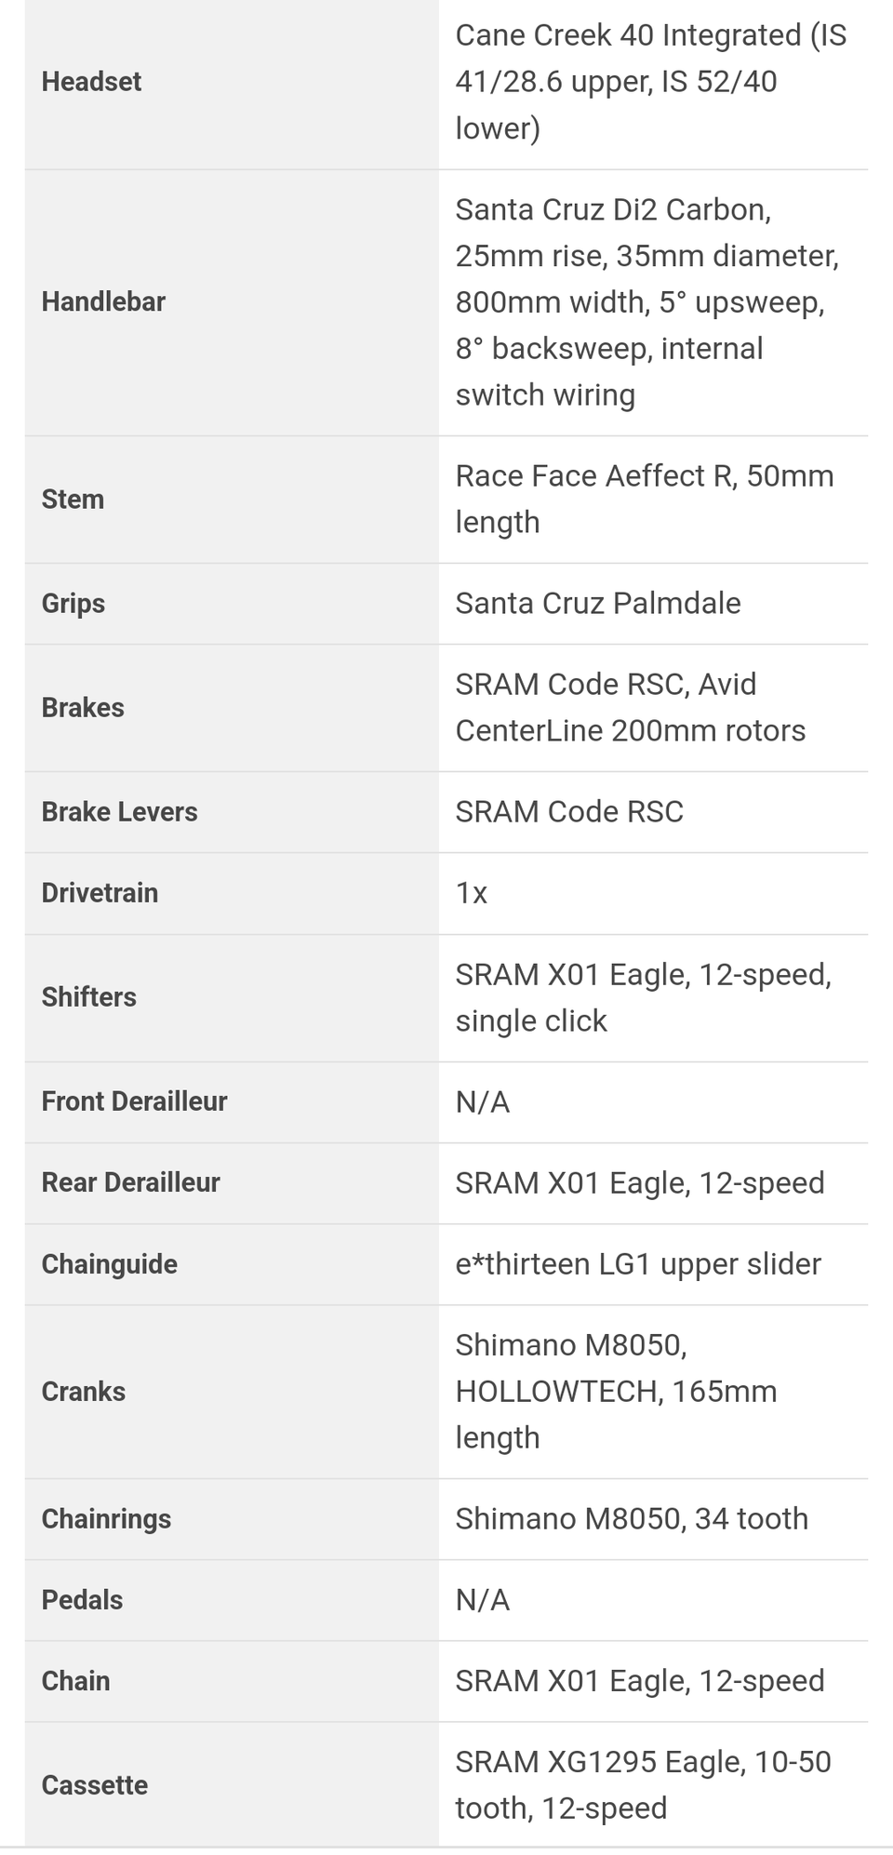
Task: Select the Brake Levers label
Action: pos(120,811)
